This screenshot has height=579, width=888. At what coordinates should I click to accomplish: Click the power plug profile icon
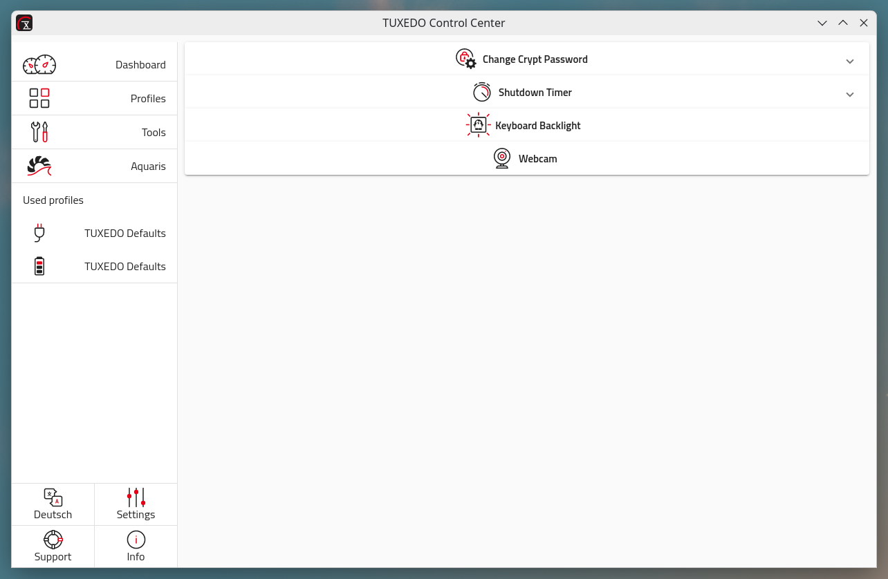39,233
